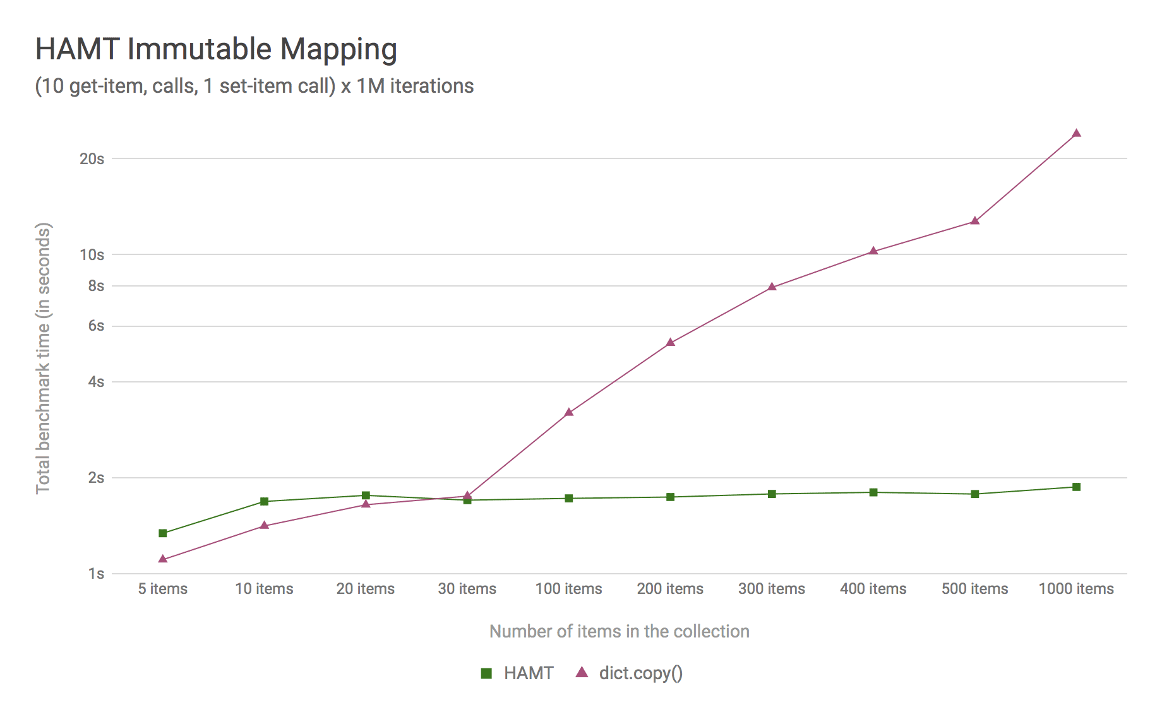Click the "HAMT Immutable Mapping" chart title
The width and height of the screenshot is (1162, 717).
(x=216, y=49)
